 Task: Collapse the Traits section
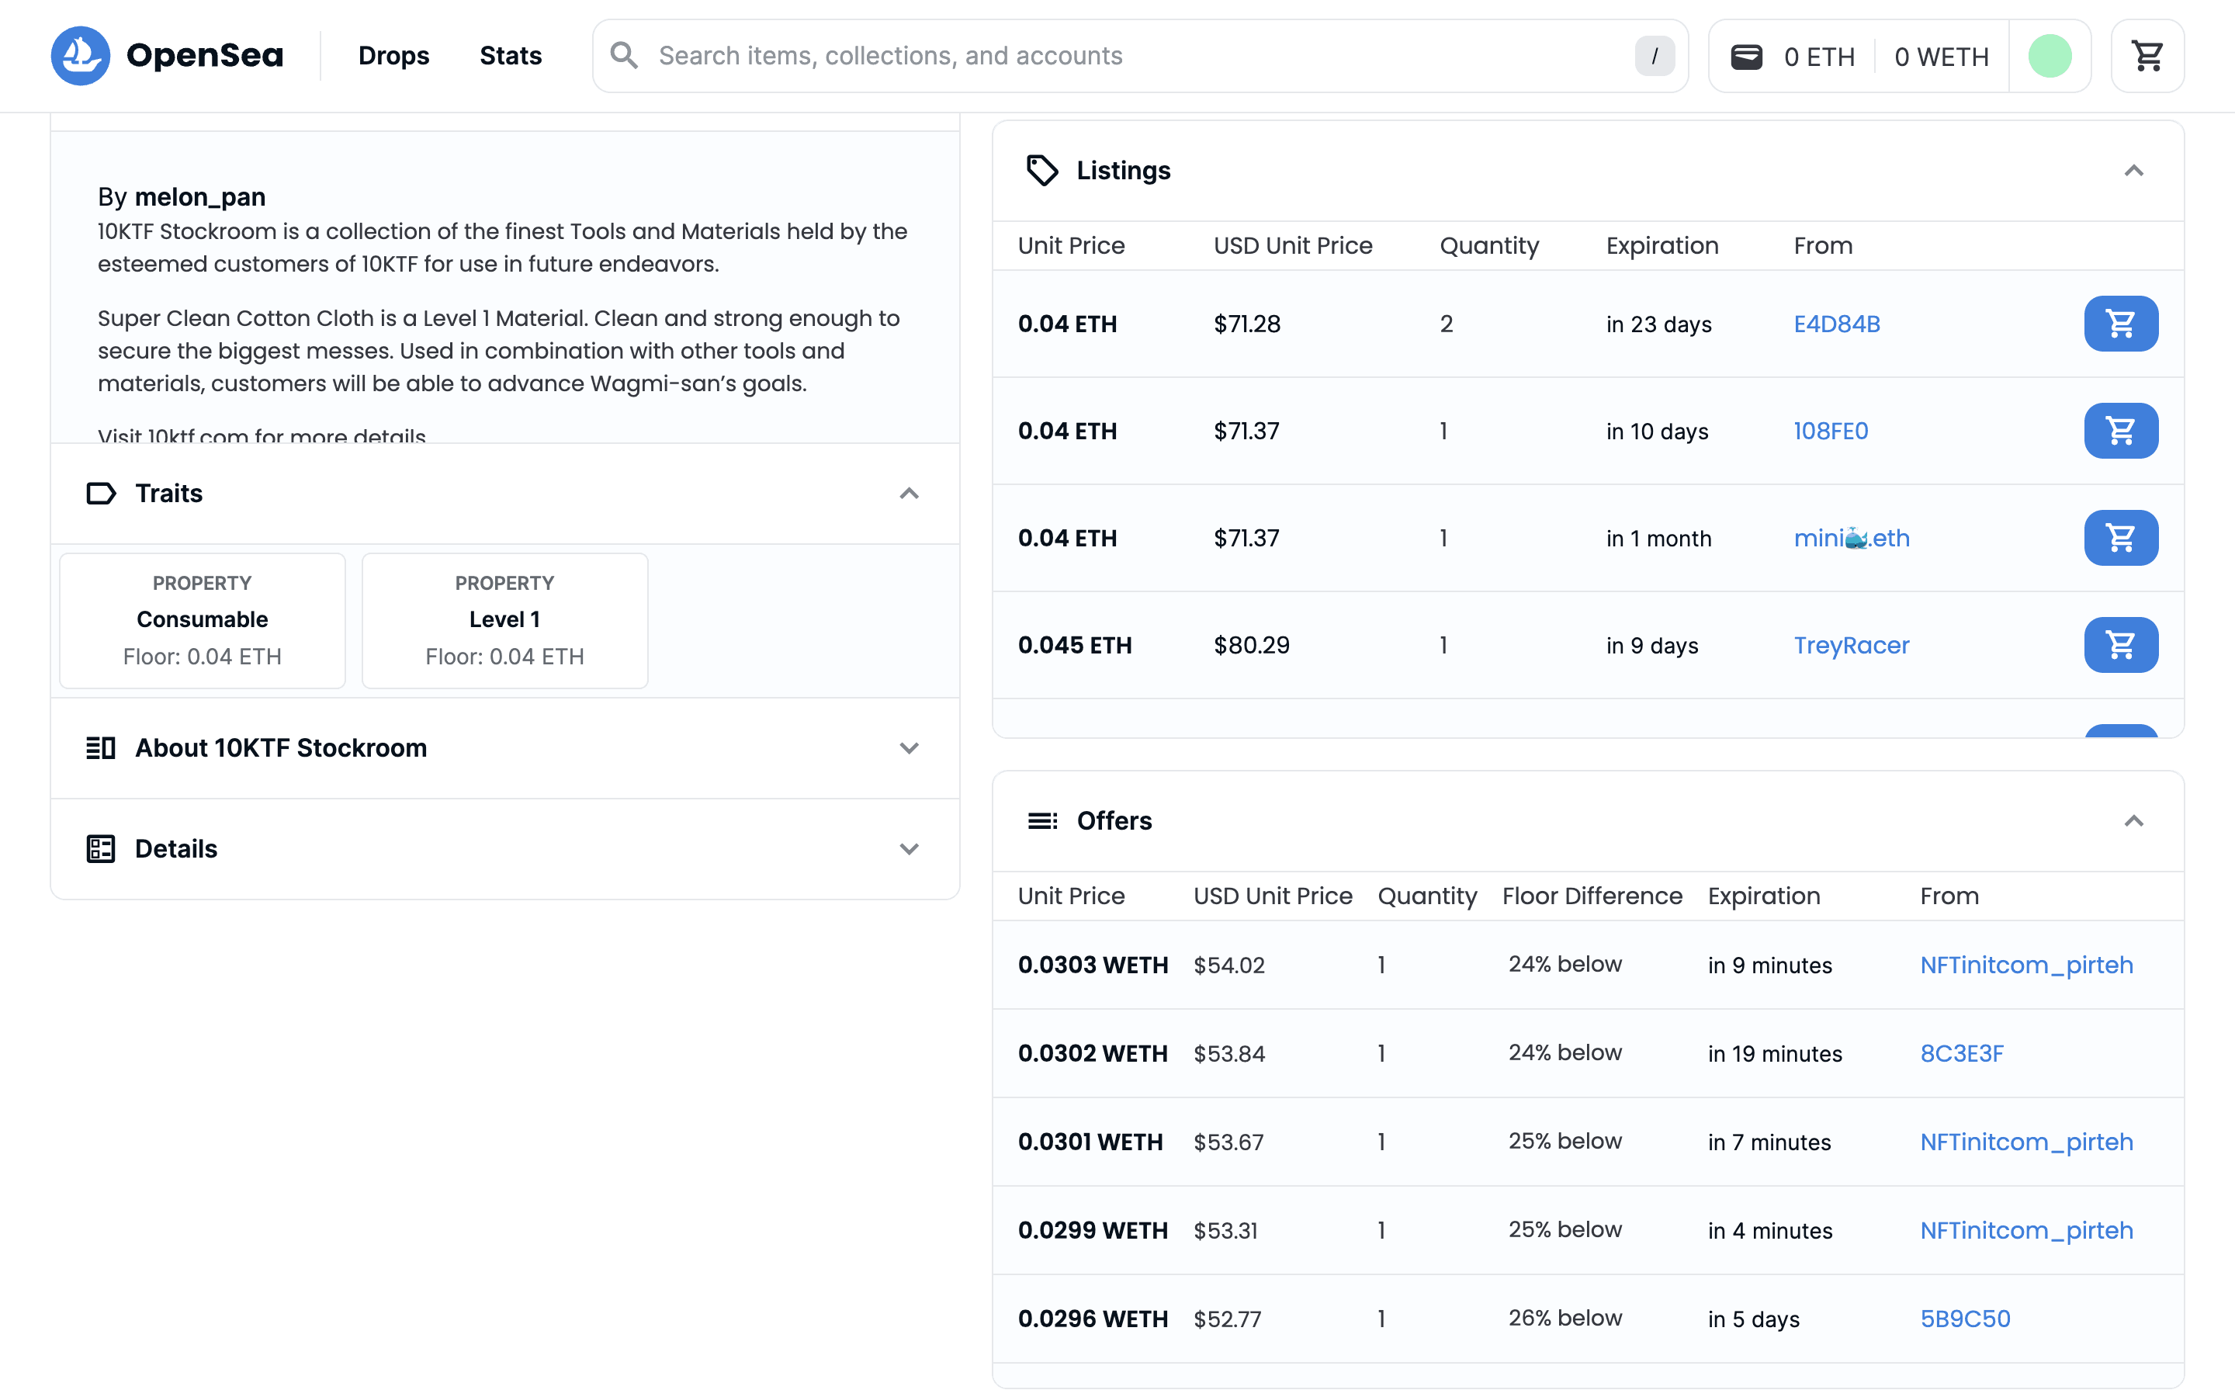point(909,494)
